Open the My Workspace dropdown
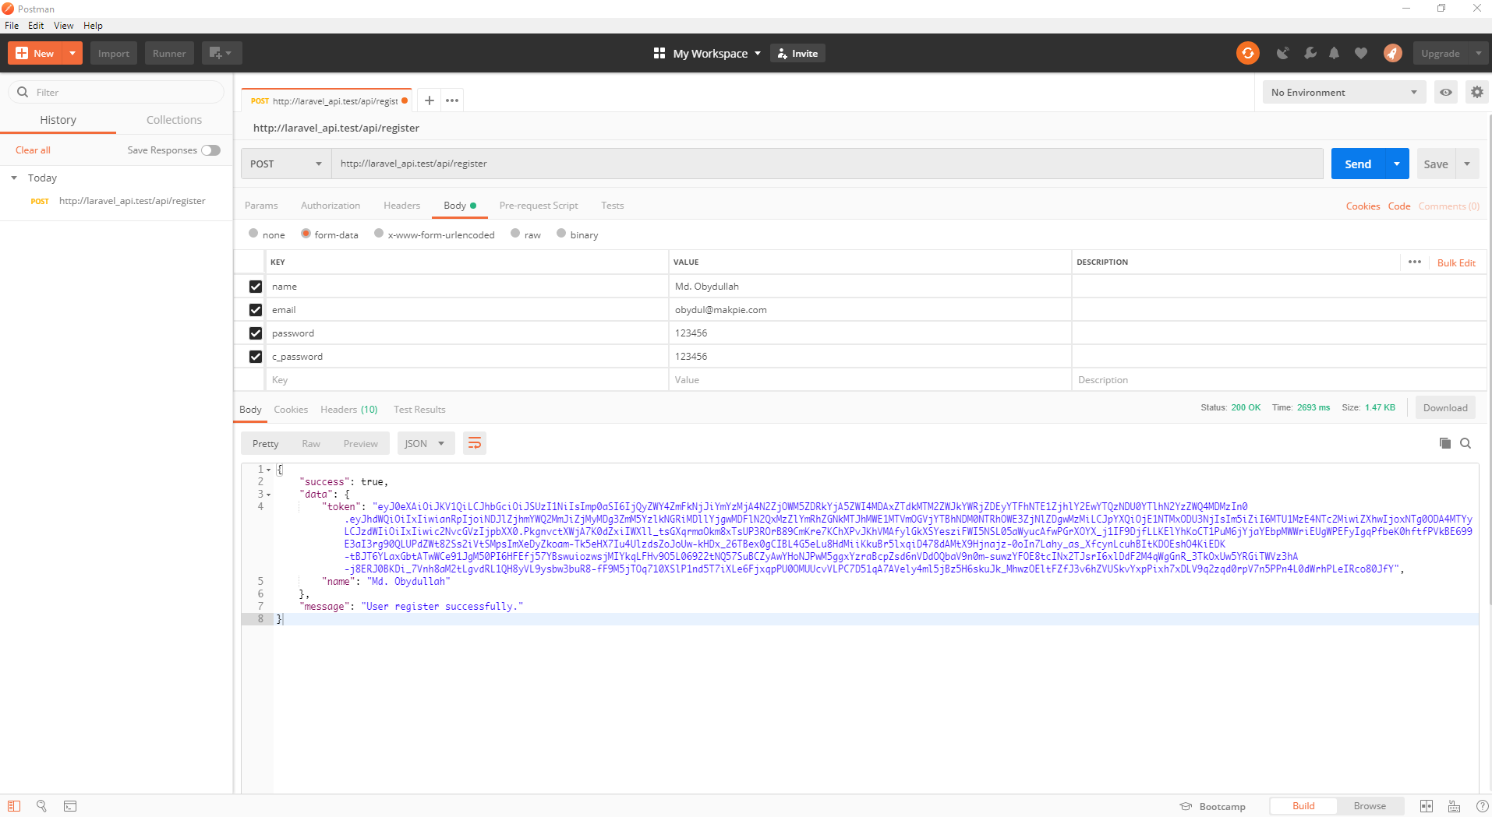The image size is (1492, 817). pyautogui.click(x=716, y=53)
